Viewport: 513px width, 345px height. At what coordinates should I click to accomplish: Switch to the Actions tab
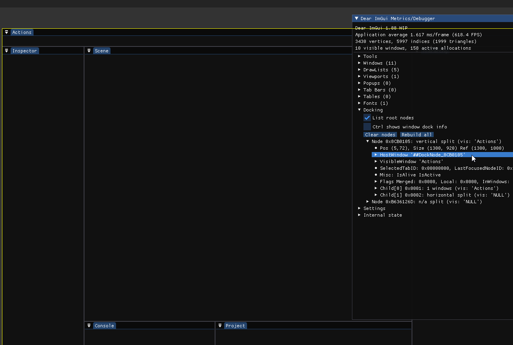[x=22, y=32]
